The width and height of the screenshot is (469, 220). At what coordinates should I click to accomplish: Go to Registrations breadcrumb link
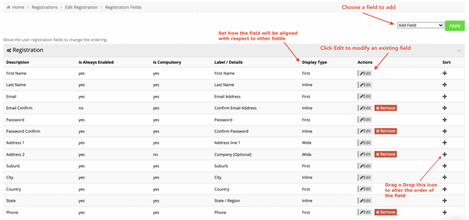click(44, 7)
